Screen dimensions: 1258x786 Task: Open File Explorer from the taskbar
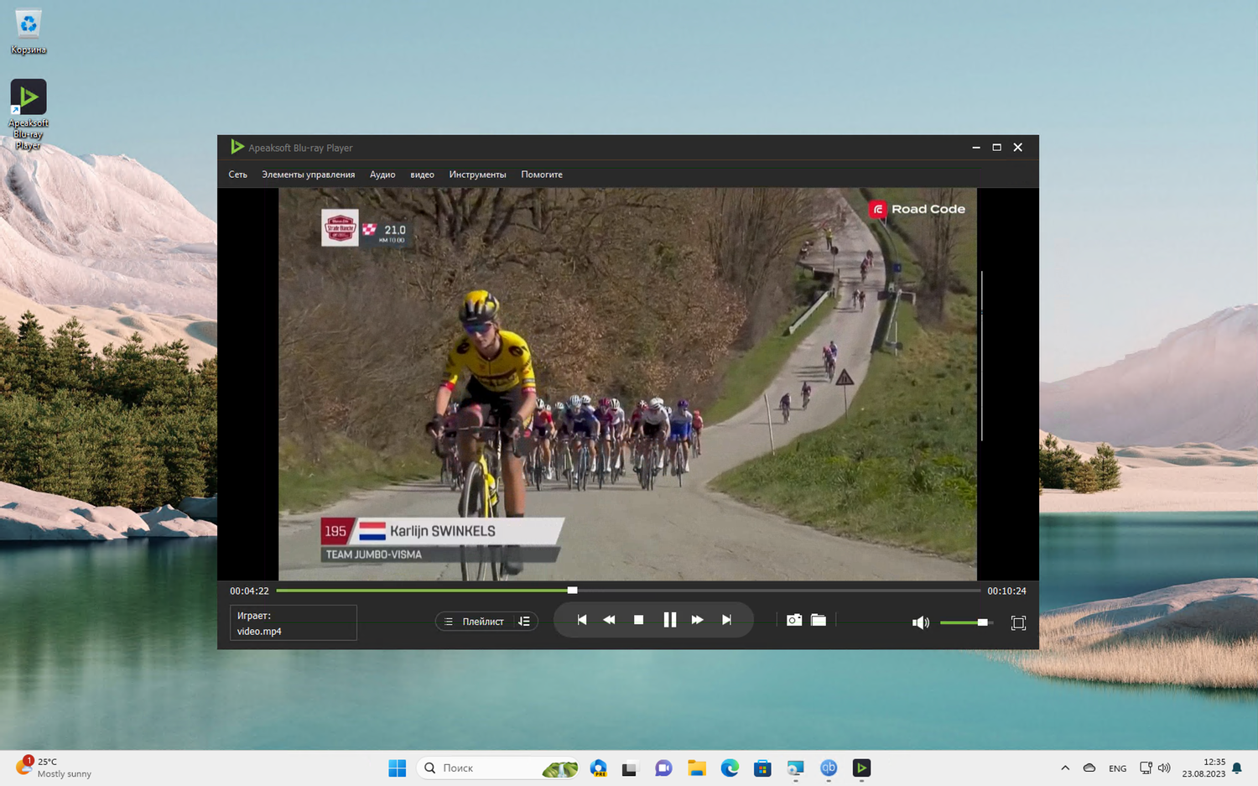(x=696, y=768)
